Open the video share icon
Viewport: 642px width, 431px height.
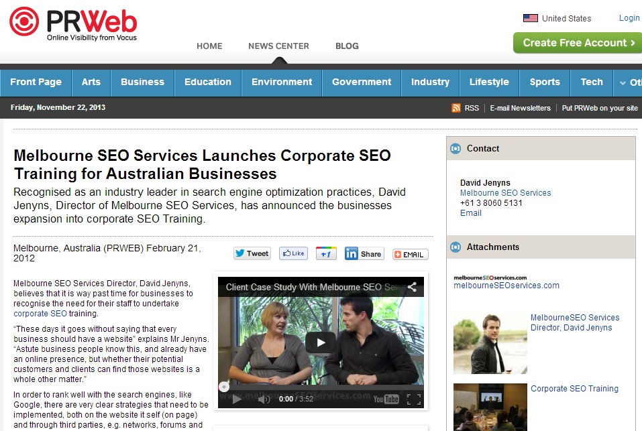[412, 287]
